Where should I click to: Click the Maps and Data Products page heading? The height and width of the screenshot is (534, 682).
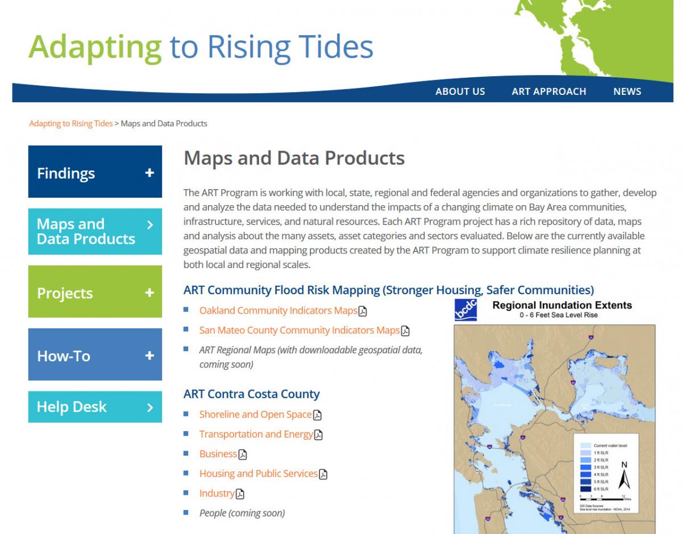point(294,158)
